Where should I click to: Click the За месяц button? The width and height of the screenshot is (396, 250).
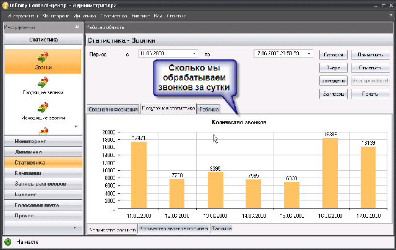tap(334, 94)
